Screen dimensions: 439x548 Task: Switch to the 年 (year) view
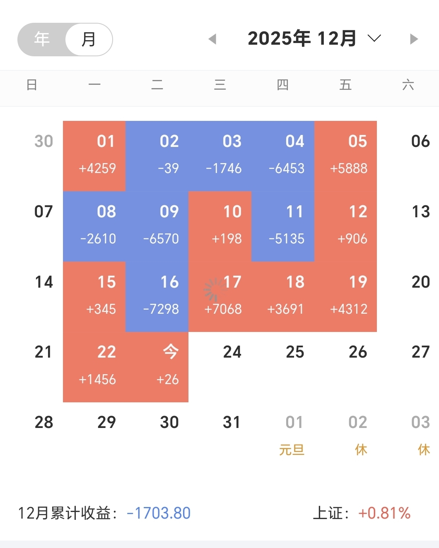click(42, 39)
